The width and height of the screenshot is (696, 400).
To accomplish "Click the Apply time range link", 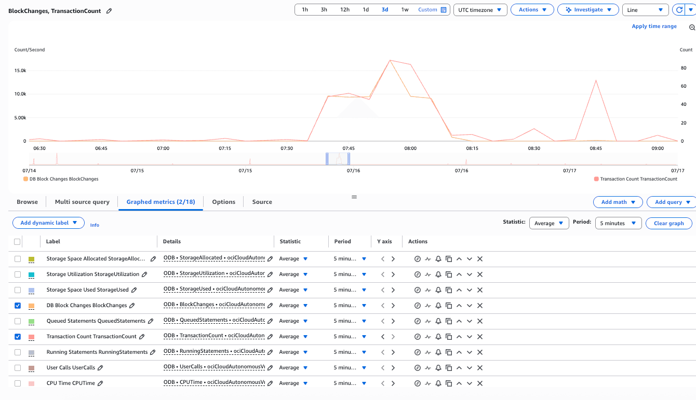I will [x=654, y=26].
